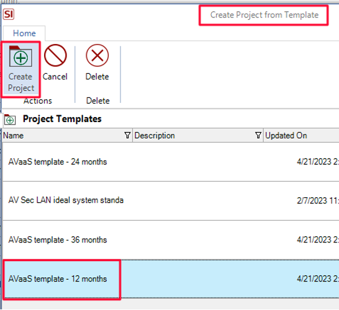Image resolution: width=339 pixels, height=310 pixels.
Task: Click the Create Project from Template title
Action: point(264,15)
